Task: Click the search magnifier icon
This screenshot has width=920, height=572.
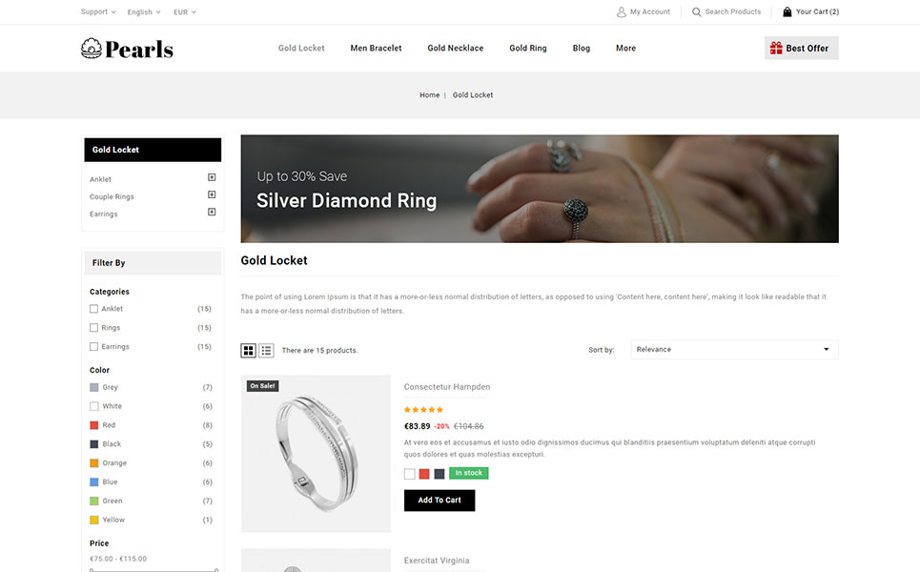Action: (x=697, y=11)
